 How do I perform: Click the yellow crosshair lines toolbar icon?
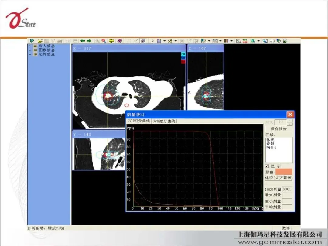point(111,41)
